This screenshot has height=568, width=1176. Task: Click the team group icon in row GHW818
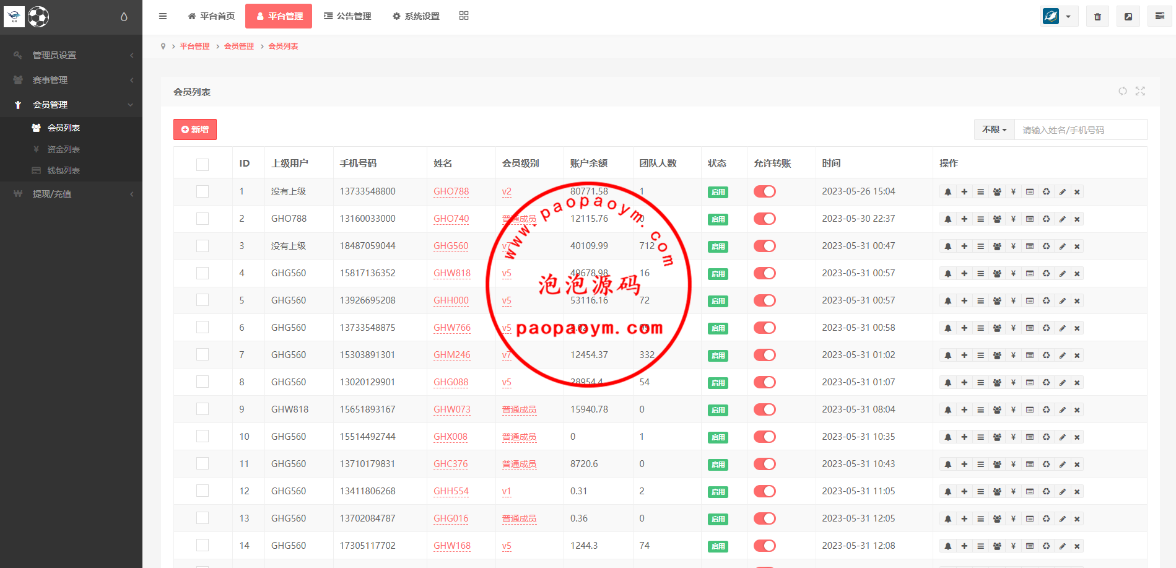(x=997, y=274)
